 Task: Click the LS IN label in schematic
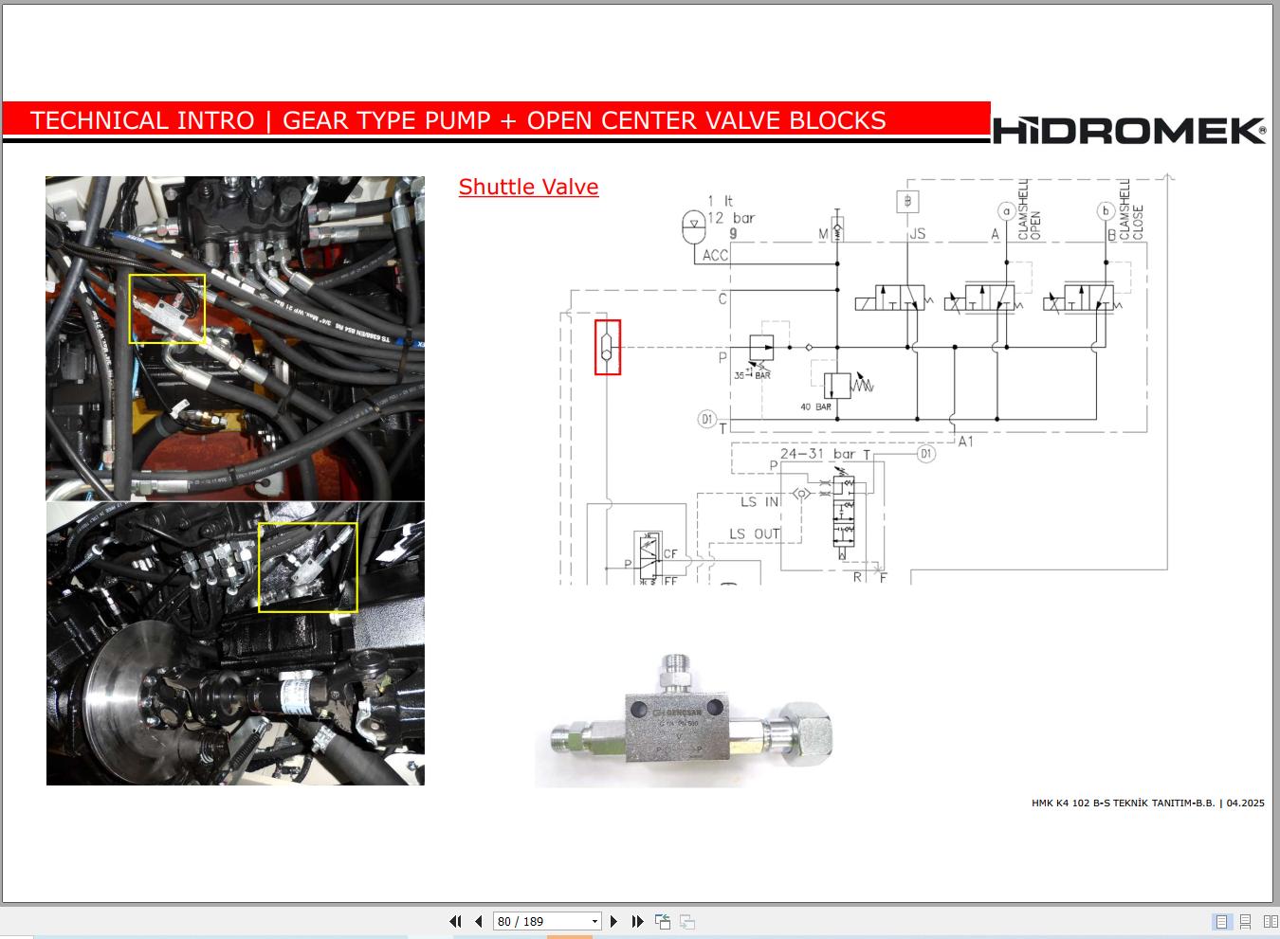point(759,501)
